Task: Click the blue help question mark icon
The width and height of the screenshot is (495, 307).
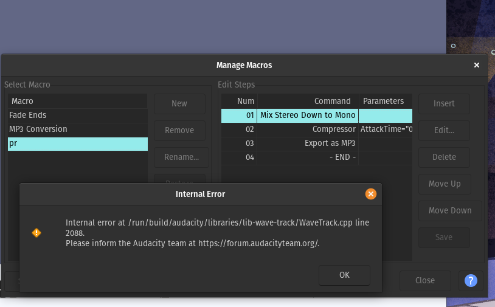Action: click(471, 280)
